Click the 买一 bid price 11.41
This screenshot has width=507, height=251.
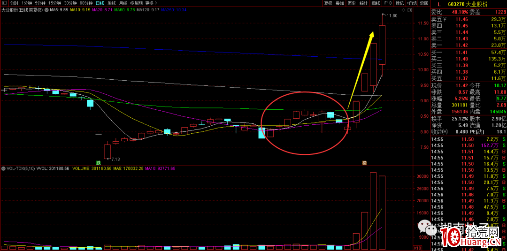click(461, 53)
